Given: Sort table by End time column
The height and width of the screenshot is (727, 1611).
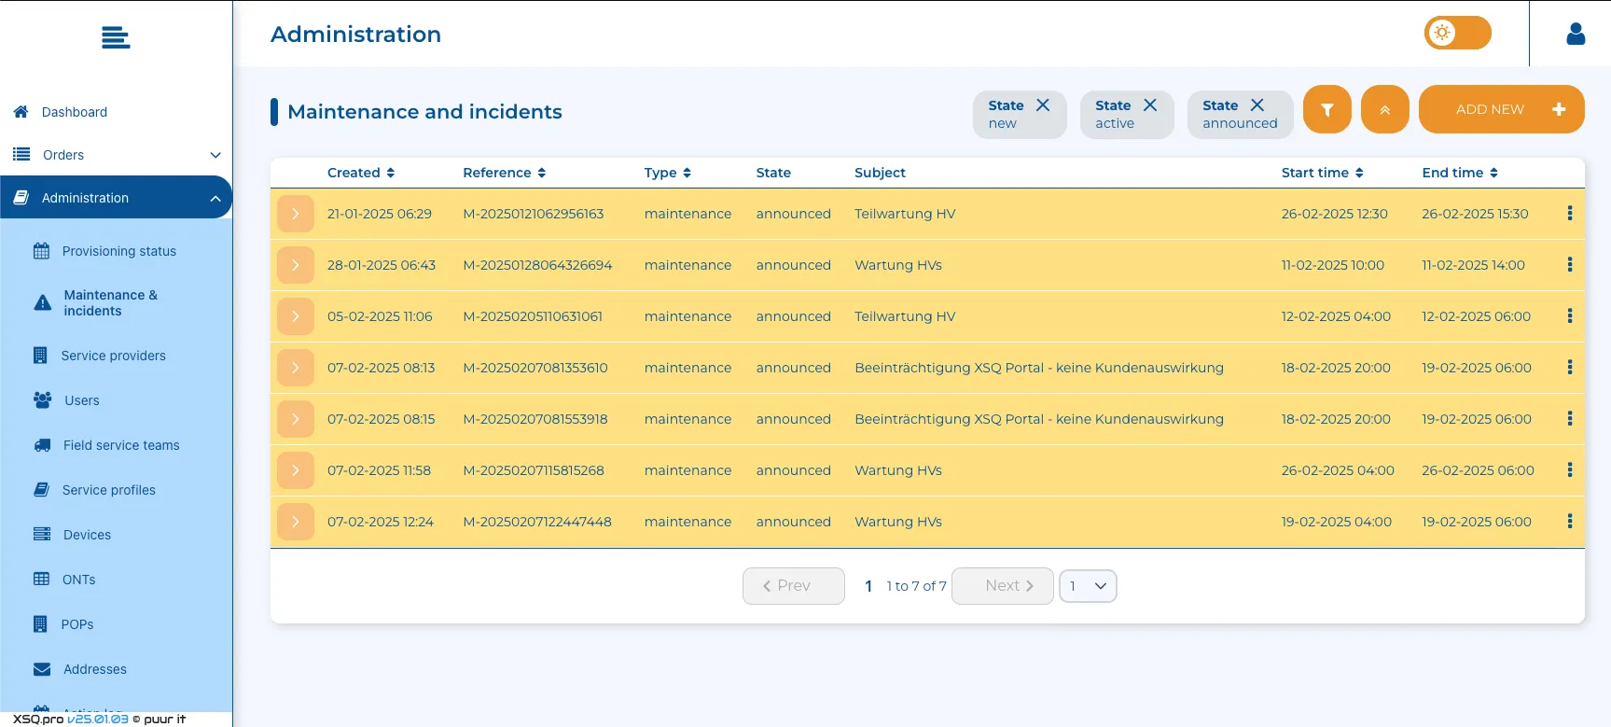Looking at the screenshot, I should pyautogui.click(x=1460, y=173).
